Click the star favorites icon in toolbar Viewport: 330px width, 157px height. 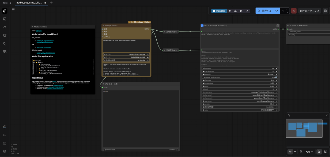pyautogui.click(x=230, y=11)
